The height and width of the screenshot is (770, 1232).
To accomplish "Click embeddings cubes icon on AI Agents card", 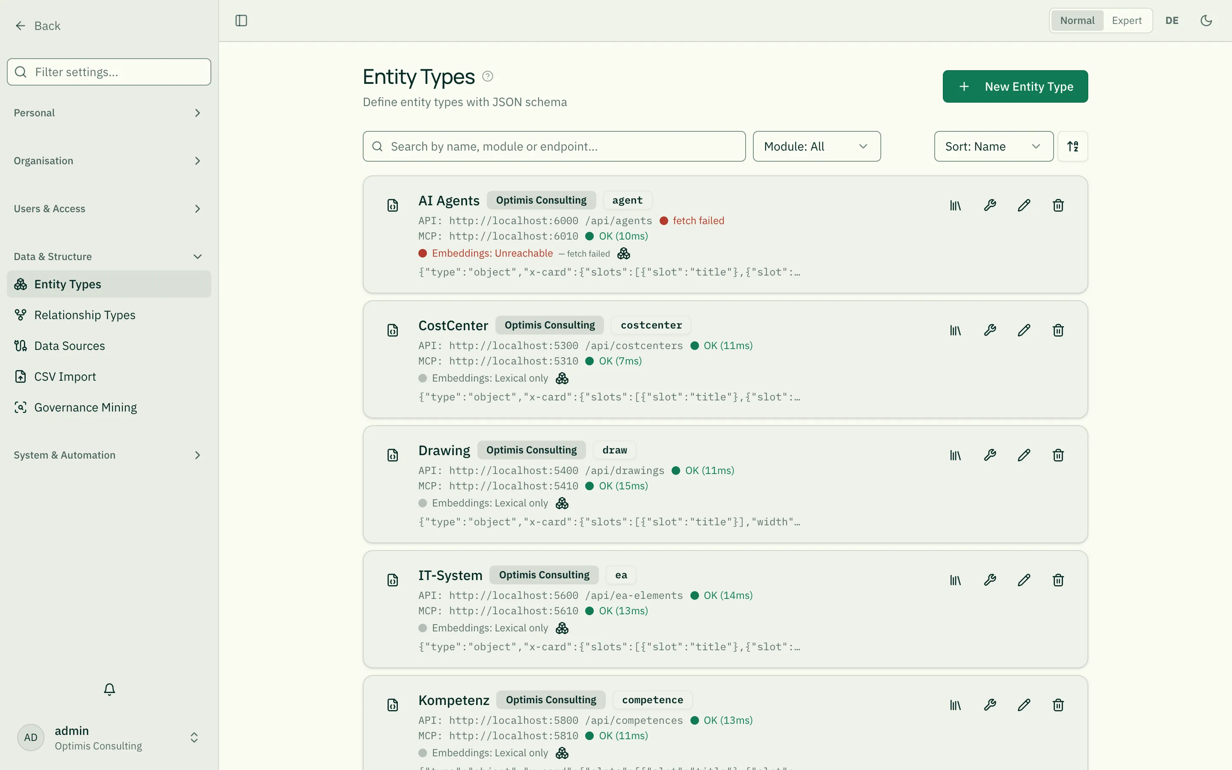I will (624, 254).
